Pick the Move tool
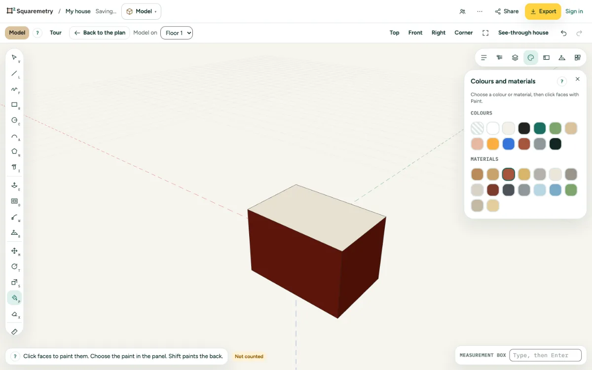This screenshot has height=370, width=592. pos(14,251)
